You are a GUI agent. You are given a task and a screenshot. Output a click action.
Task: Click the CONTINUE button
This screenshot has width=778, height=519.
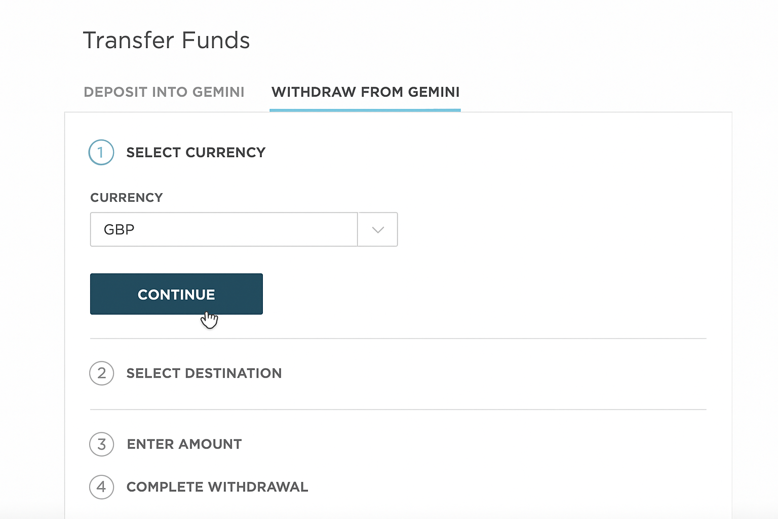pyautogui.click(x=176, y=294)
